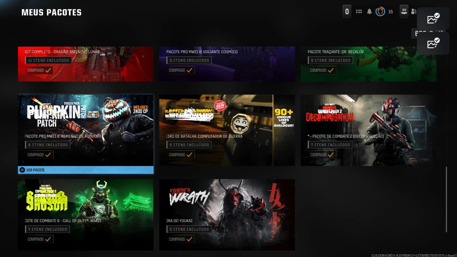The image size is (457, 257).
Task: Open the grid menu icon
Action: point(359,12)
